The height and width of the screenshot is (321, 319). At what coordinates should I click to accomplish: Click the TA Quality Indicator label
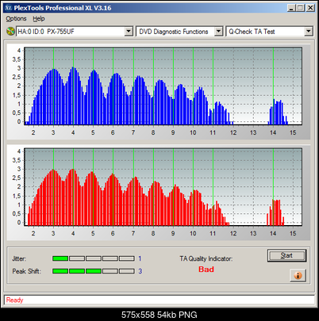pyautogui.click(x=206, y=258)
